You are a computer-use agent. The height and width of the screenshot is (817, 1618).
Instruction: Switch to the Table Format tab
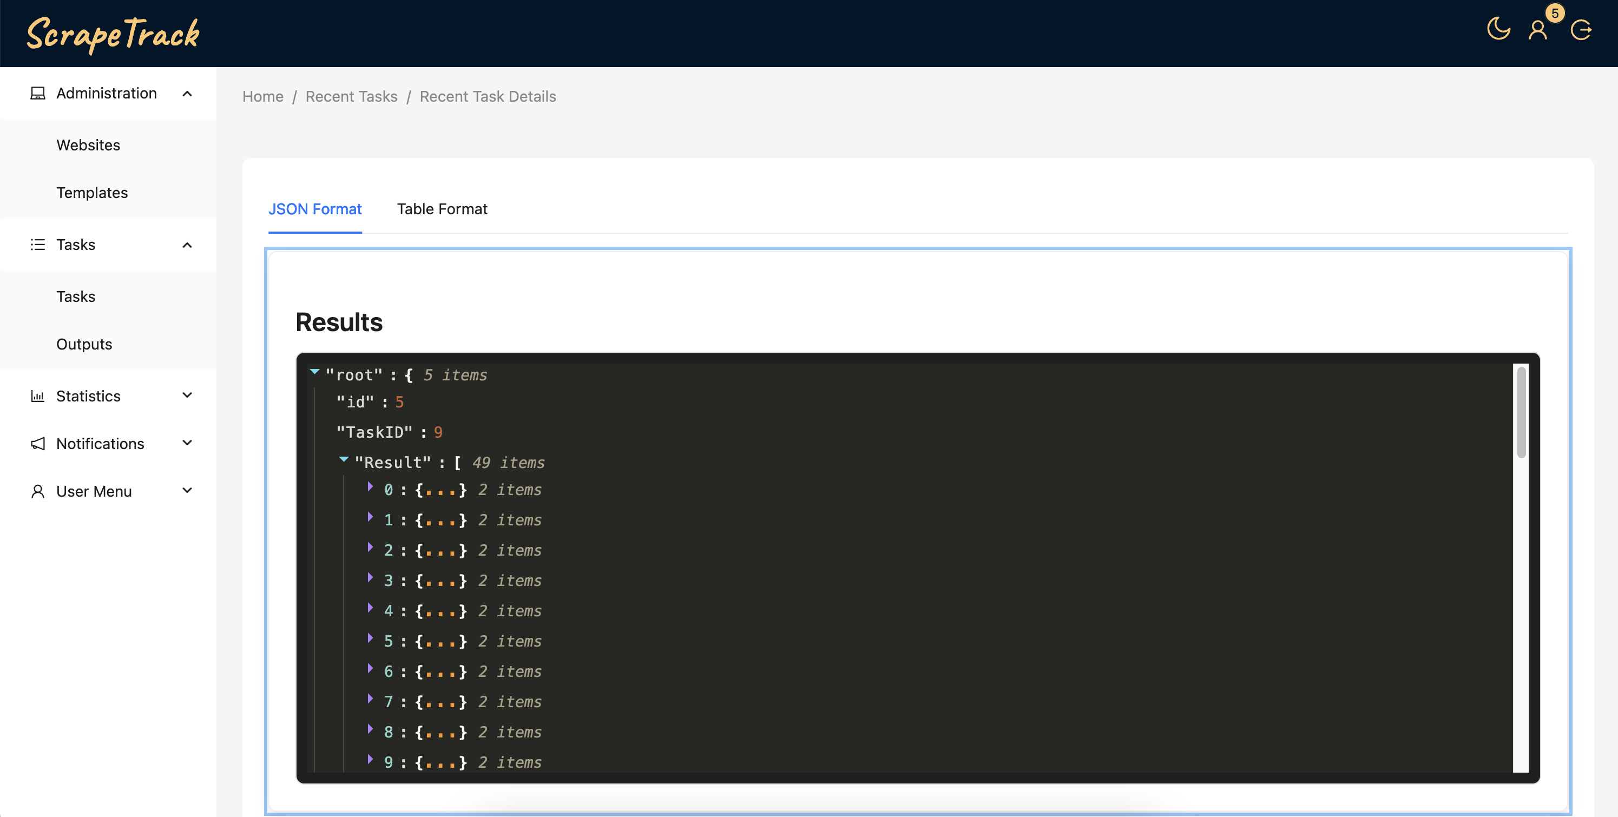(442, 209)
